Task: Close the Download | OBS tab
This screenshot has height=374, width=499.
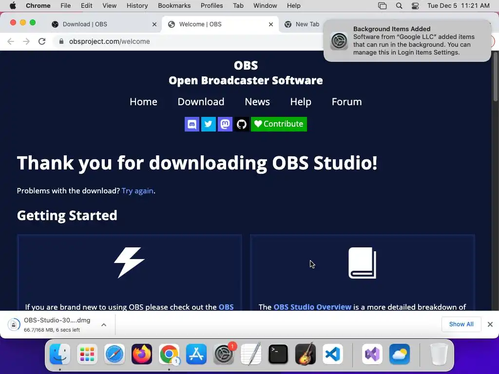Action: point(154,24)
